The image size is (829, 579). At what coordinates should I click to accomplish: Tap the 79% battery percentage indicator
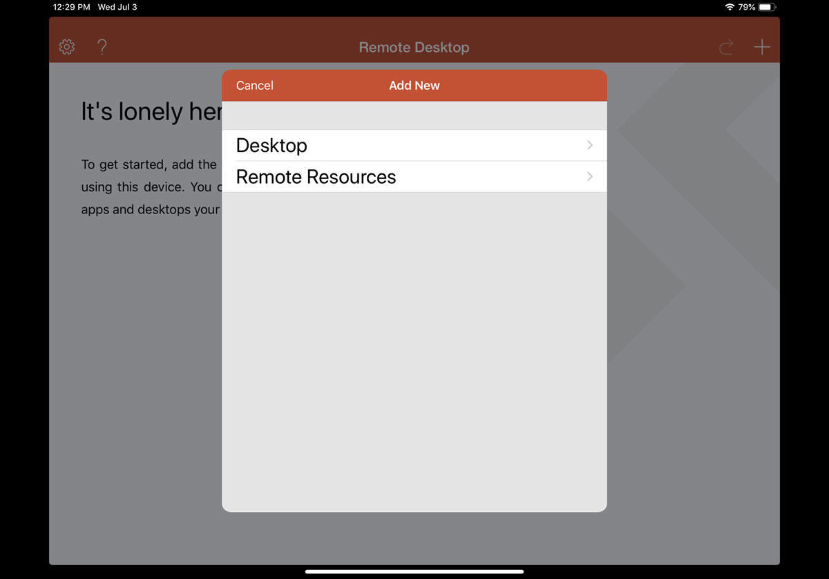747,7
